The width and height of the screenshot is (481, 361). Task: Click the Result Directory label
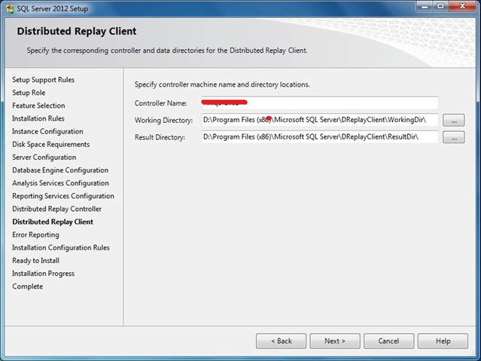coord(160,137)
